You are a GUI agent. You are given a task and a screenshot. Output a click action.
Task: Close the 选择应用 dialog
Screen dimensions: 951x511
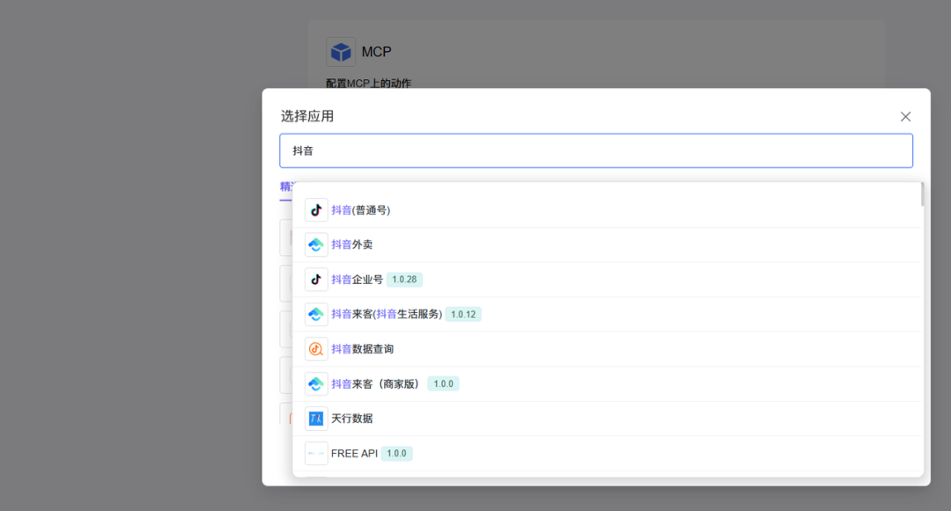(x=905, y=116)
